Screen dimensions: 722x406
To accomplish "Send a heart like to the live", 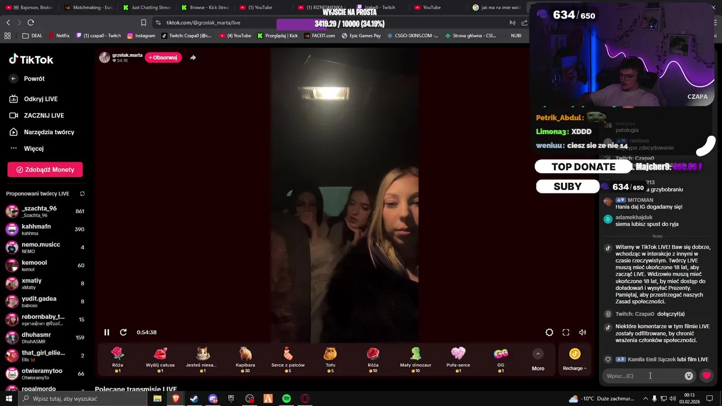I will tap(706, 376).
